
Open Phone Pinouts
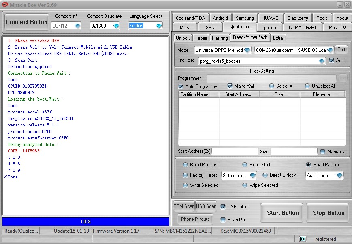195,219
